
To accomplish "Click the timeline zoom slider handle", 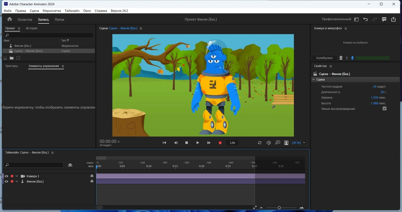I will pos(279,208).
